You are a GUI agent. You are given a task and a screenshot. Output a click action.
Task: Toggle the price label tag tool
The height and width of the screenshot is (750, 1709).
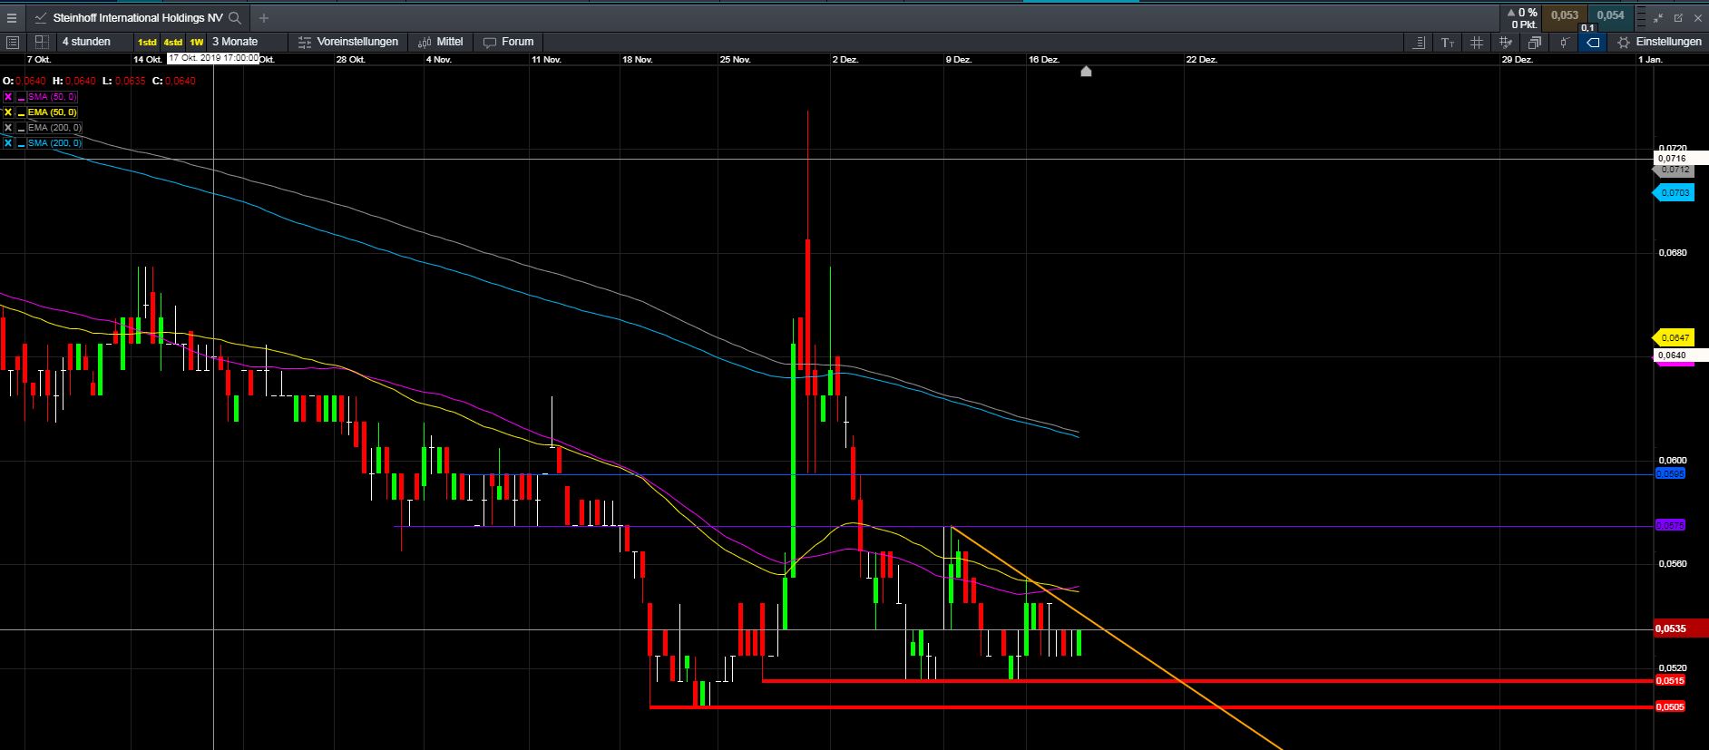click(1593, 43)
